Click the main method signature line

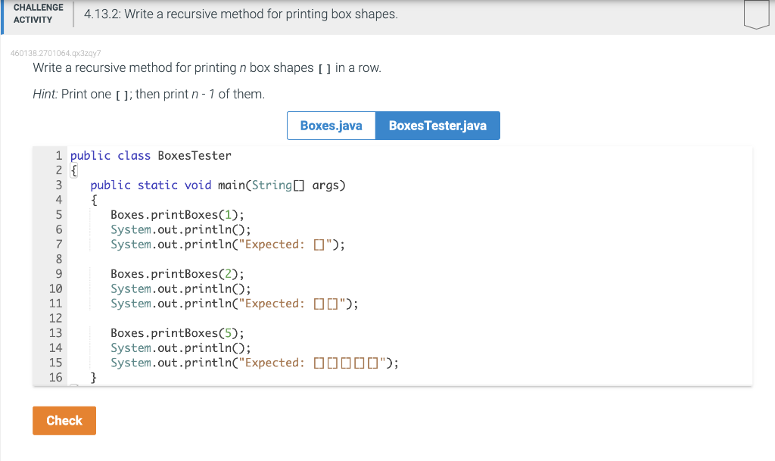tap(217, 185)
